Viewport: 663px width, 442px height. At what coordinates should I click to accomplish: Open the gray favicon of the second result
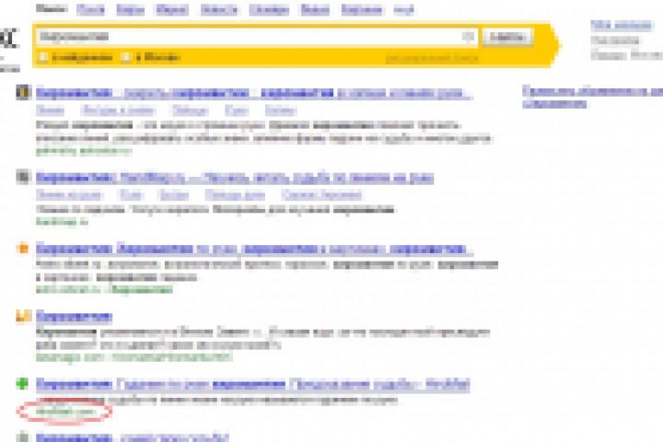pos(24,177)
